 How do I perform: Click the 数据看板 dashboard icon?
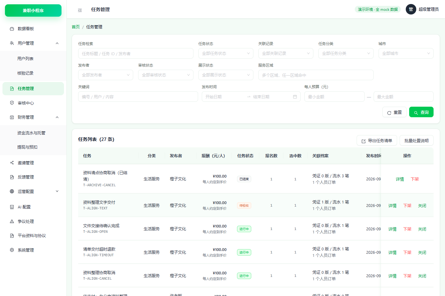(12, 29)
